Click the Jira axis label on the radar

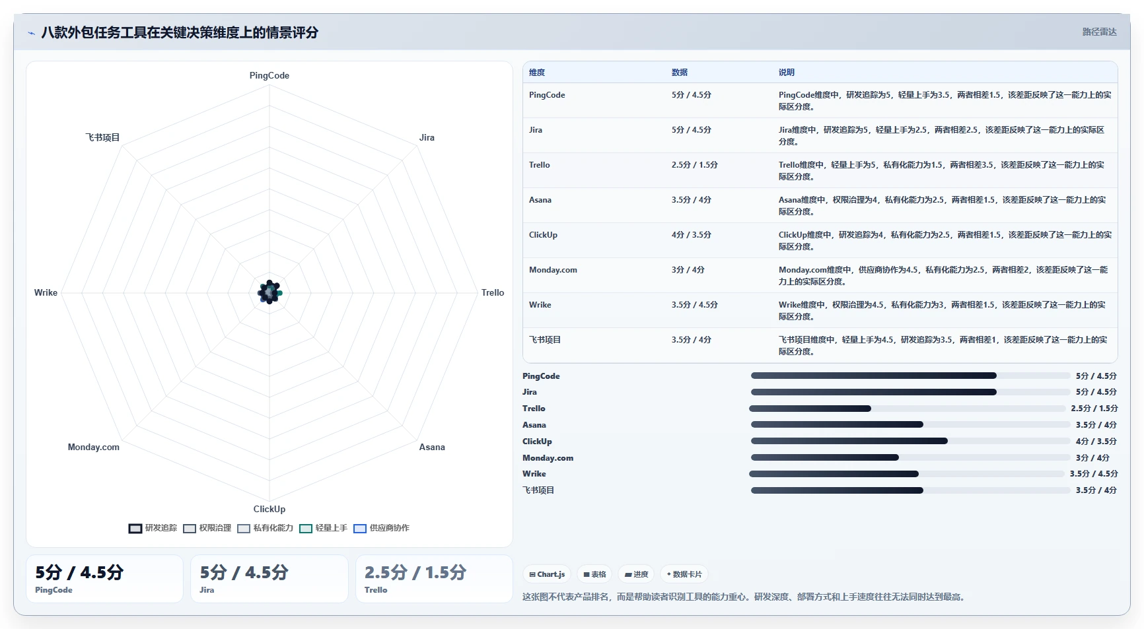coord(427,137)
